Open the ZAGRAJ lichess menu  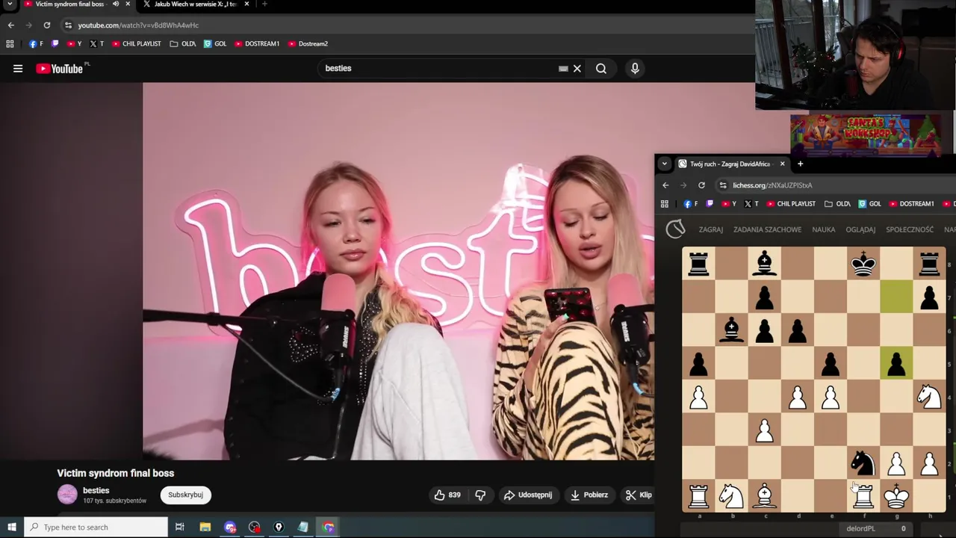click(x=710, y=229)
